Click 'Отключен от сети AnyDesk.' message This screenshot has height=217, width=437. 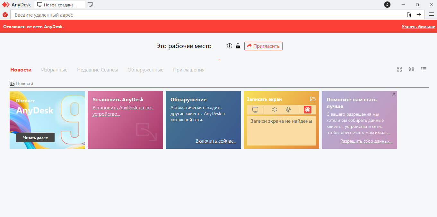(x=34, y=27)
